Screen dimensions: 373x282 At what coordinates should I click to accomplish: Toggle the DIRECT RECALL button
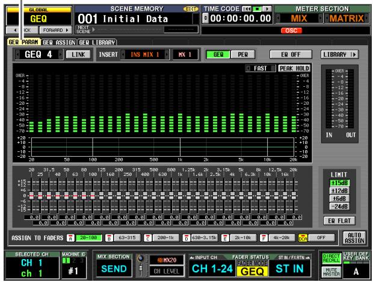coord(331,258)
